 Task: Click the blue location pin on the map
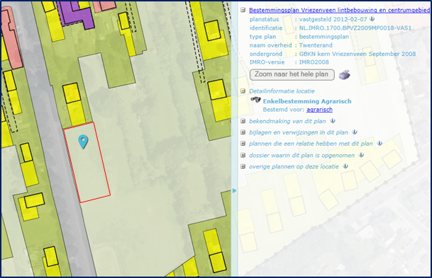click(83, 141)
